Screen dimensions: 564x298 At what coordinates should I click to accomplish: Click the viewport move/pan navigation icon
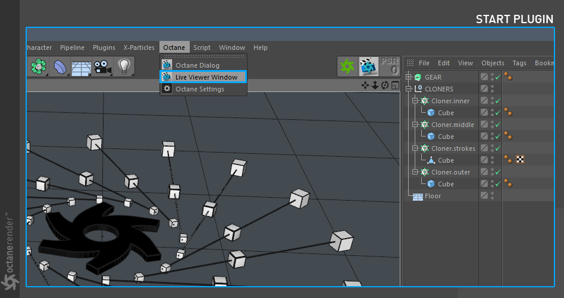365,85
